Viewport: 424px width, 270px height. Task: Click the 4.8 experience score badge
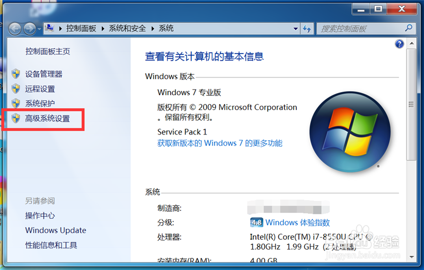click(x=257, y=222)
